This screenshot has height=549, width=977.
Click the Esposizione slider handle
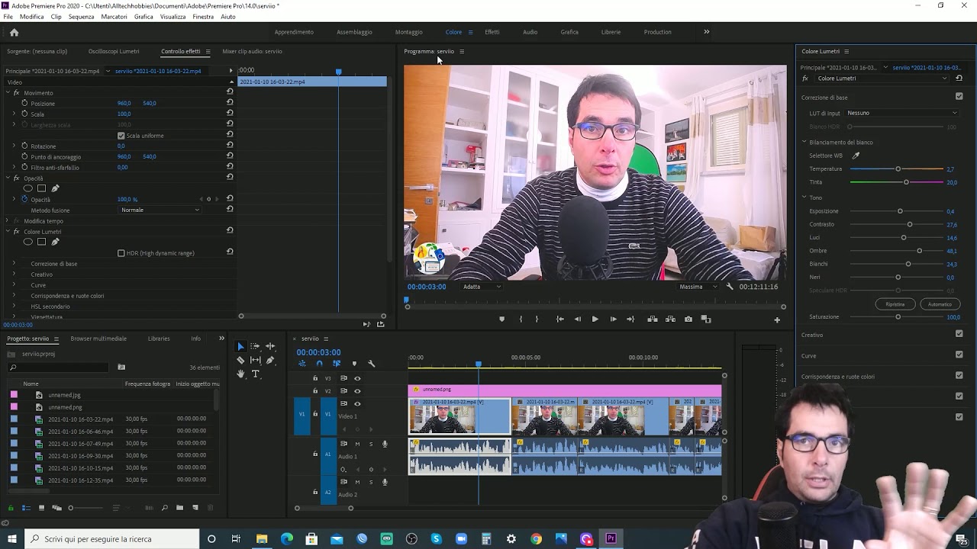pos(900,211)
